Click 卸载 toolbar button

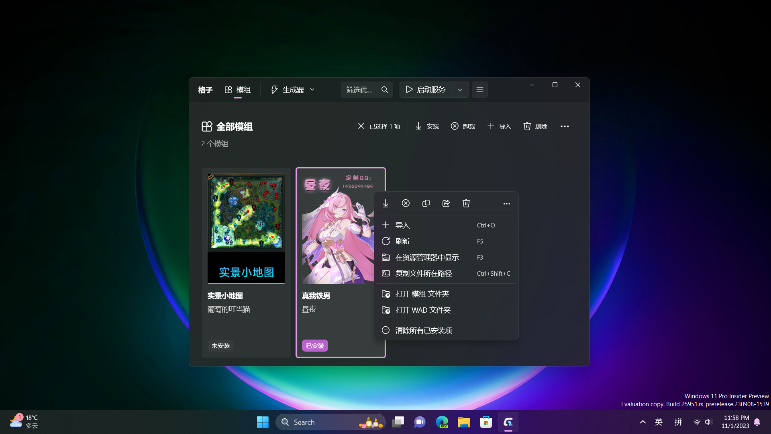coord(463,126)
